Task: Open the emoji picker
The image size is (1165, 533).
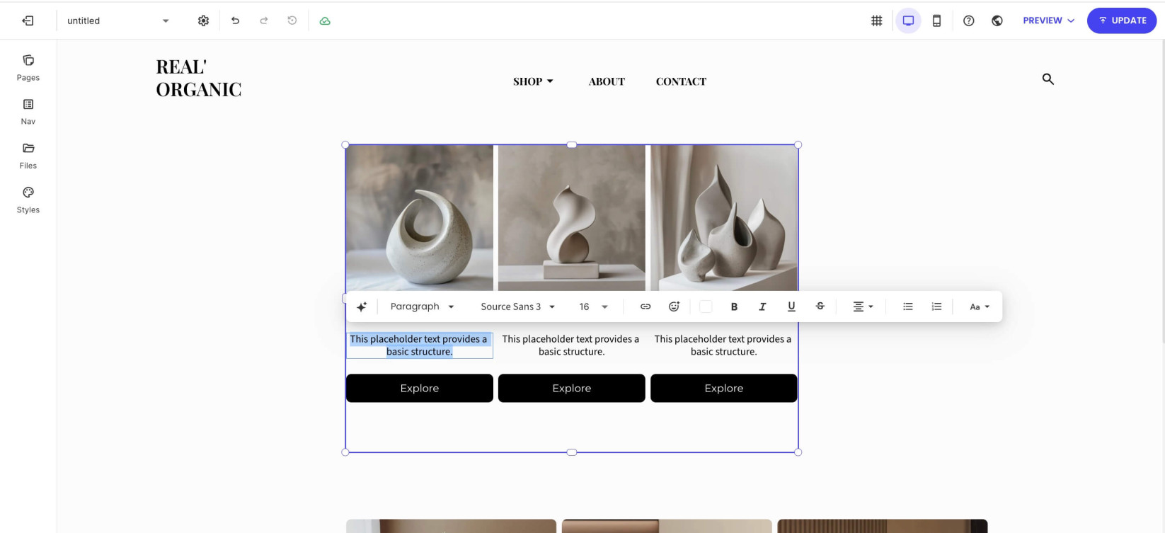Action: point(674,306)
